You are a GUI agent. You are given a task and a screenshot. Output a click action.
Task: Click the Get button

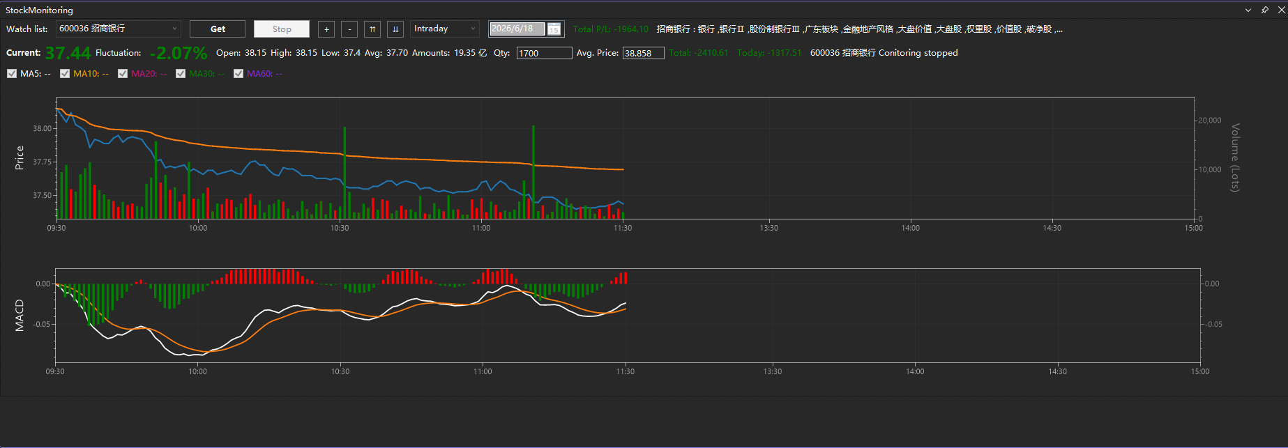(218, 29)
